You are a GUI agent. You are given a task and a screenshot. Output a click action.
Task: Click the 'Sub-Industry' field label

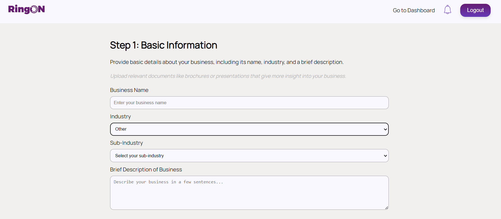pyautogui.click(x=126, y=143)
